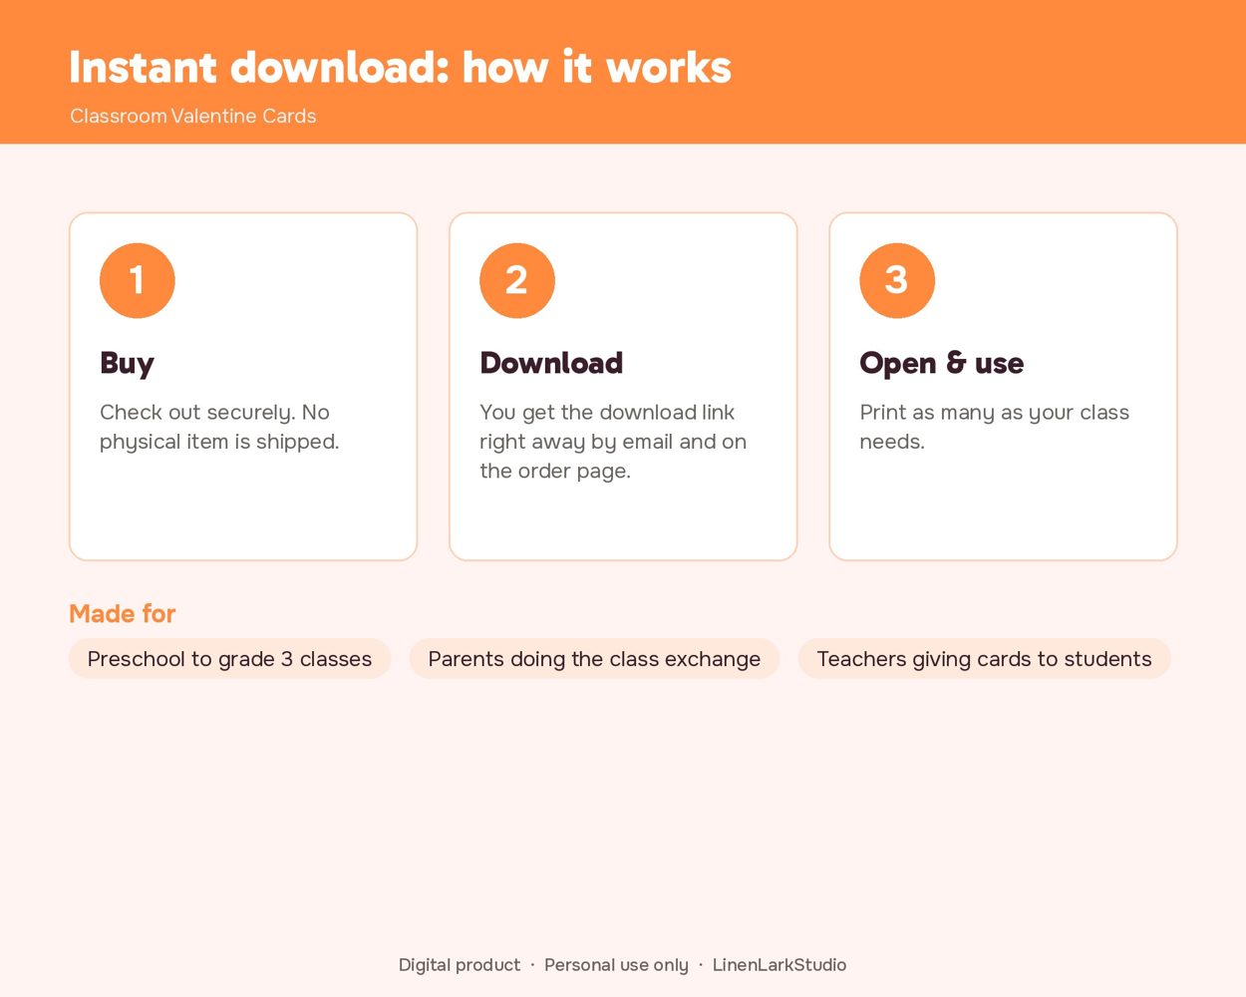The height and width of the screenshot is (997, 1246).
Task: Select the "Parents doing the class exchange" chip
Action: coord(594,658)
